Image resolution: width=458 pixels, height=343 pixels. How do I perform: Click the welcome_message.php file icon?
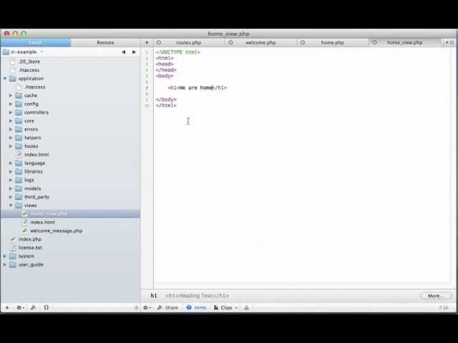(25, 231)
